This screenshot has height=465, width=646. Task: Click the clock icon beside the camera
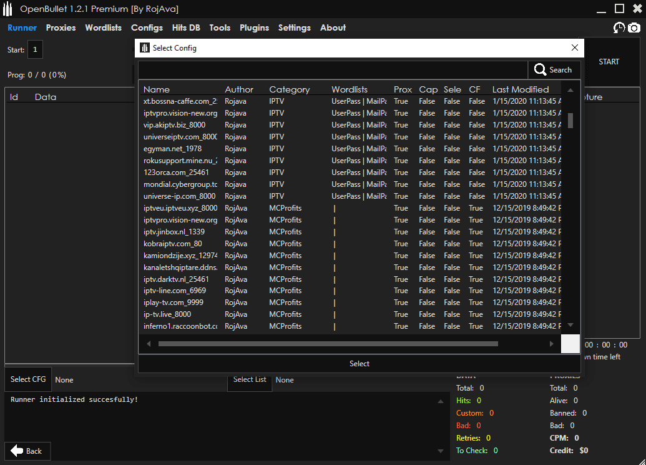619,27
